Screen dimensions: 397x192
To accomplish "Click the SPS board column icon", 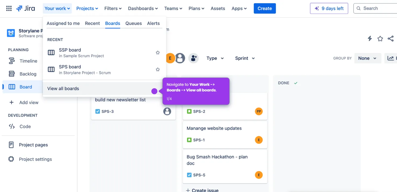I will click(x=51, y=69).
